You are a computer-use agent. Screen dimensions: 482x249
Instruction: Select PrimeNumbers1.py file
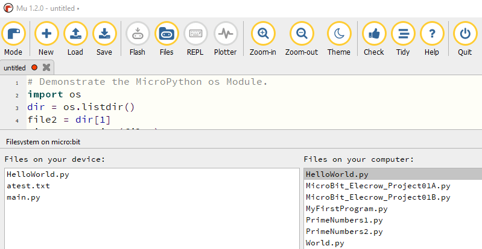[393, 220]
